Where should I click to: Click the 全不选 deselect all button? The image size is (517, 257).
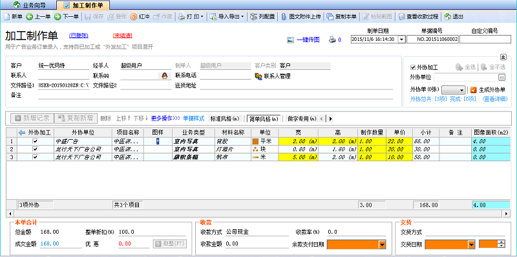[x=492, y=67]
